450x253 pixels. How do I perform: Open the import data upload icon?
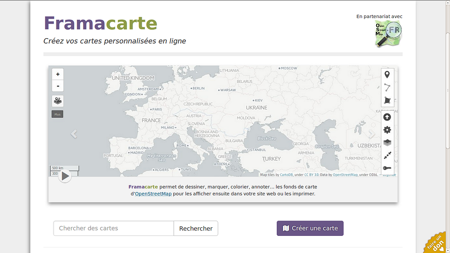coord(387,117)
